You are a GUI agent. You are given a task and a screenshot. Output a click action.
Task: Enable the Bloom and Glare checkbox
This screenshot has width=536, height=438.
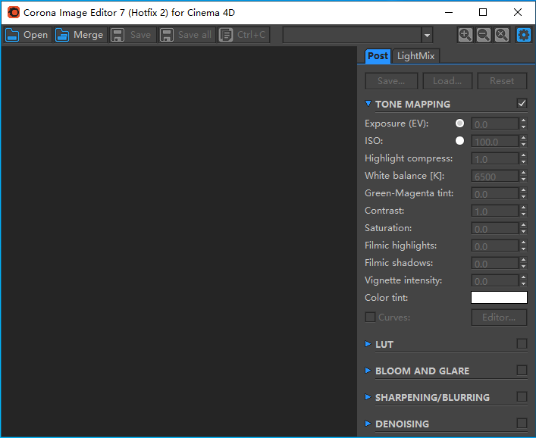(x=522, y=371)
